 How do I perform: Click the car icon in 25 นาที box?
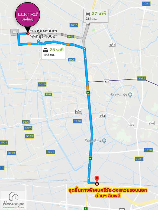click(46, 50)
